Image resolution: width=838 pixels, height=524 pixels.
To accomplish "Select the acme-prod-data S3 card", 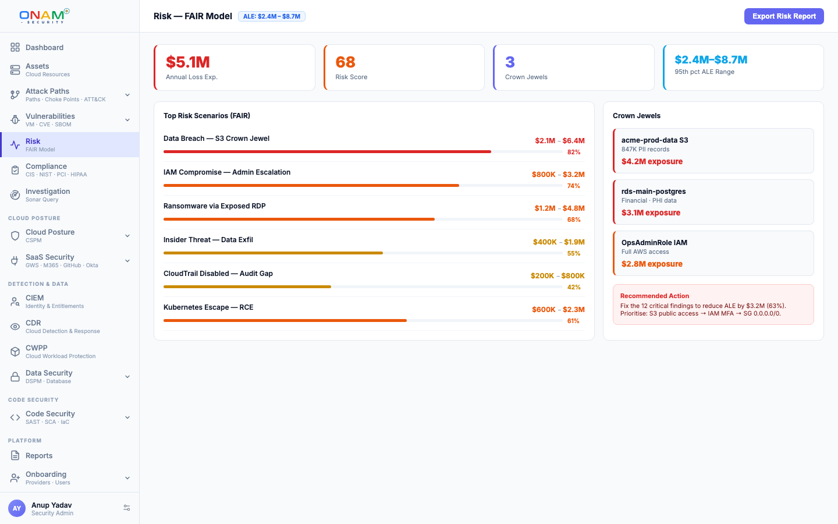I will [x=713, y=151].
